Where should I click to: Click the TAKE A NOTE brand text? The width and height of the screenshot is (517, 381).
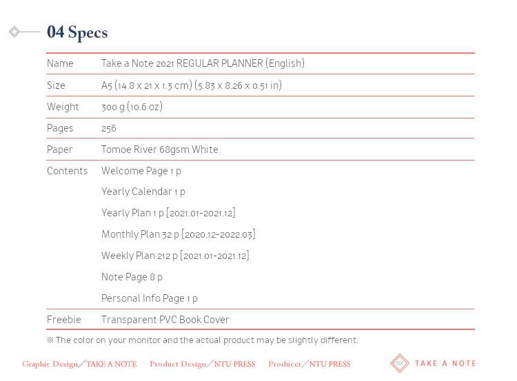pos(445,363)
